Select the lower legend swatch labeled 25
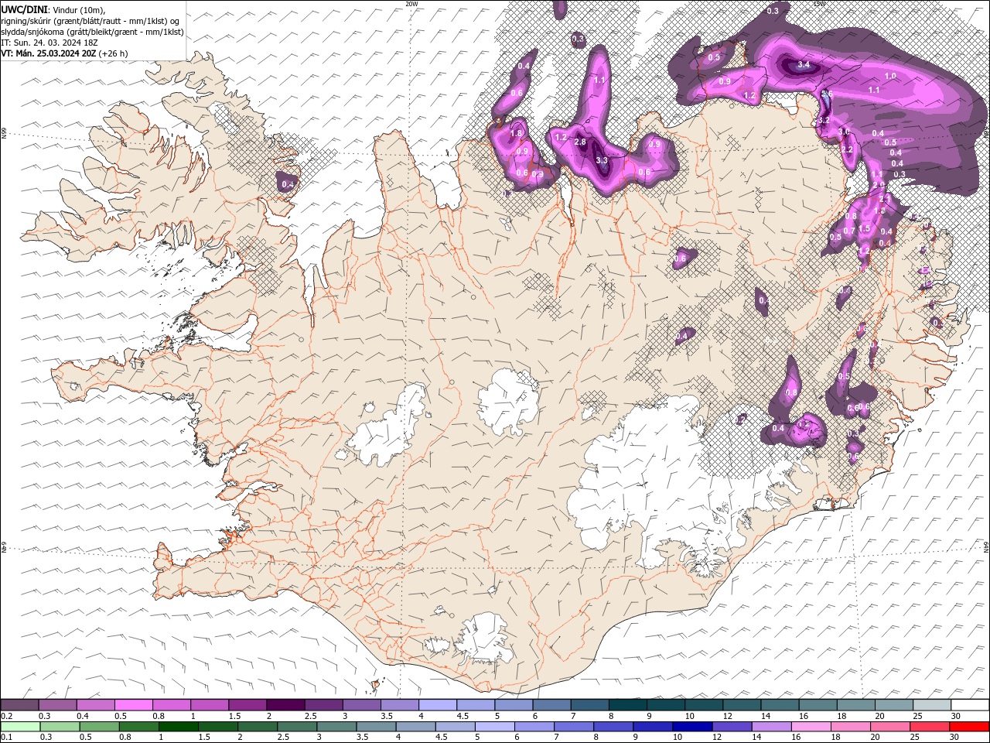 (x=930, y=727)
